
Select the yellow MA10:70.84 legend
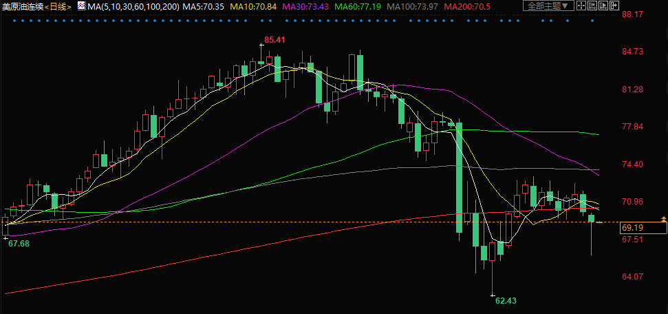252,6
